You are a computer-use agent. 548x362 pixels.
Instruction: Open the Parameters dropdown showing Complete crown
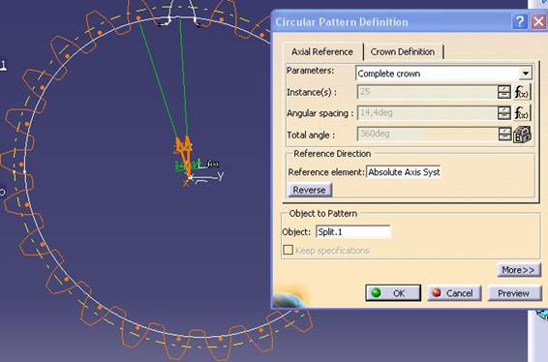pos(443,74)
